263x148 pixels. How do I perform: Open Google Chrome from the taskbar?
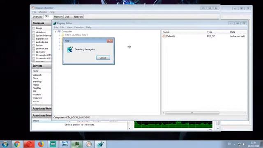point(17,144)
